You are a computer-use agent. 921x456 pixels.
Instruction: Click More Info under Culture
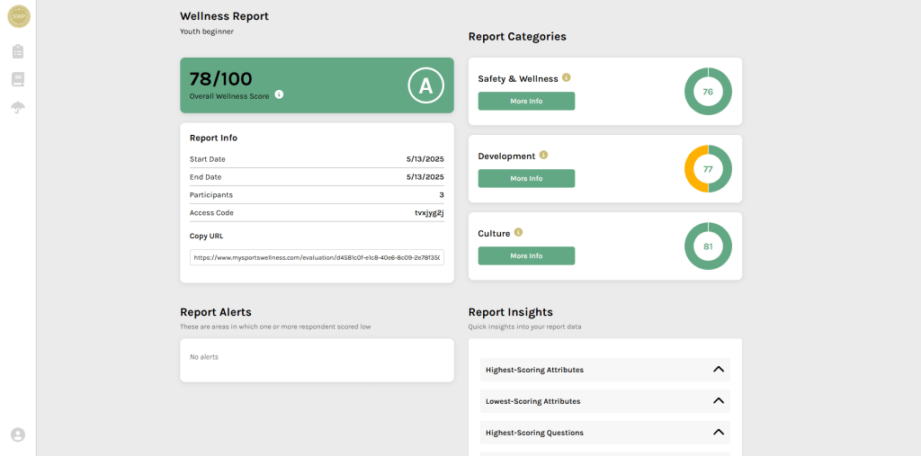tap(526, 256)
